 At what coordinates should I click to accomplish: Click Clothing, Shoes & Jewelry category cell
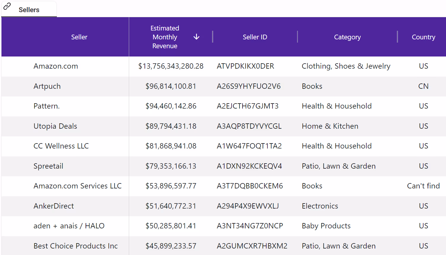(346, 66)
